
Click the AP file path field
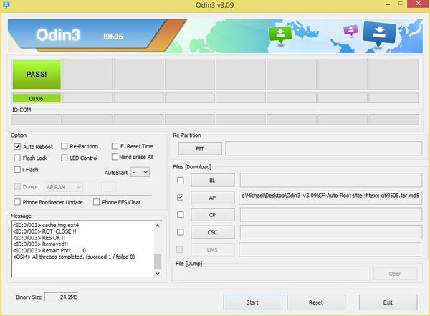(x=330, y=198)
